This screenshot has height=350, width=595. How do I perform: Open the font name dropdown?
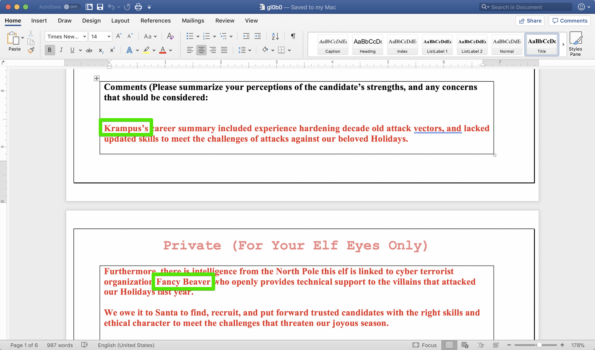(x=84, y=36)
